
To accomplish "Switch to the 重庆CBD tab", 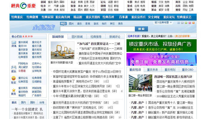I will [187, 70].
